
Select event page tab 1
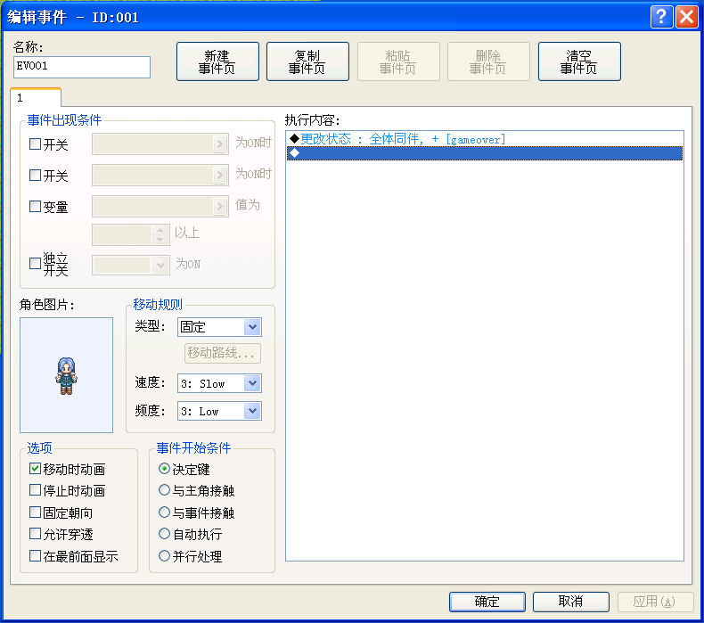tap(36, 97)
